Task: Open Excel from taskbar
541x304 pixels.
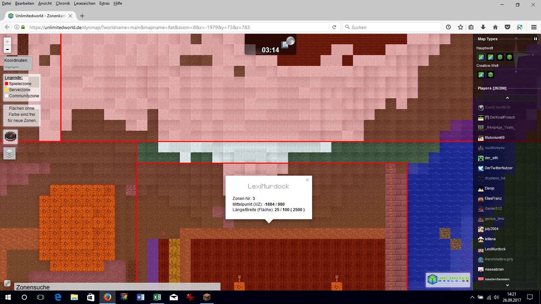Action: coord(157,297)
